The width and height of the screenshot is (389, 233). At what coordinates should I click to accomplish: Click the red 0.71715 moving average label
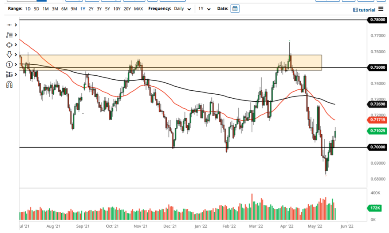pos(377,120)
